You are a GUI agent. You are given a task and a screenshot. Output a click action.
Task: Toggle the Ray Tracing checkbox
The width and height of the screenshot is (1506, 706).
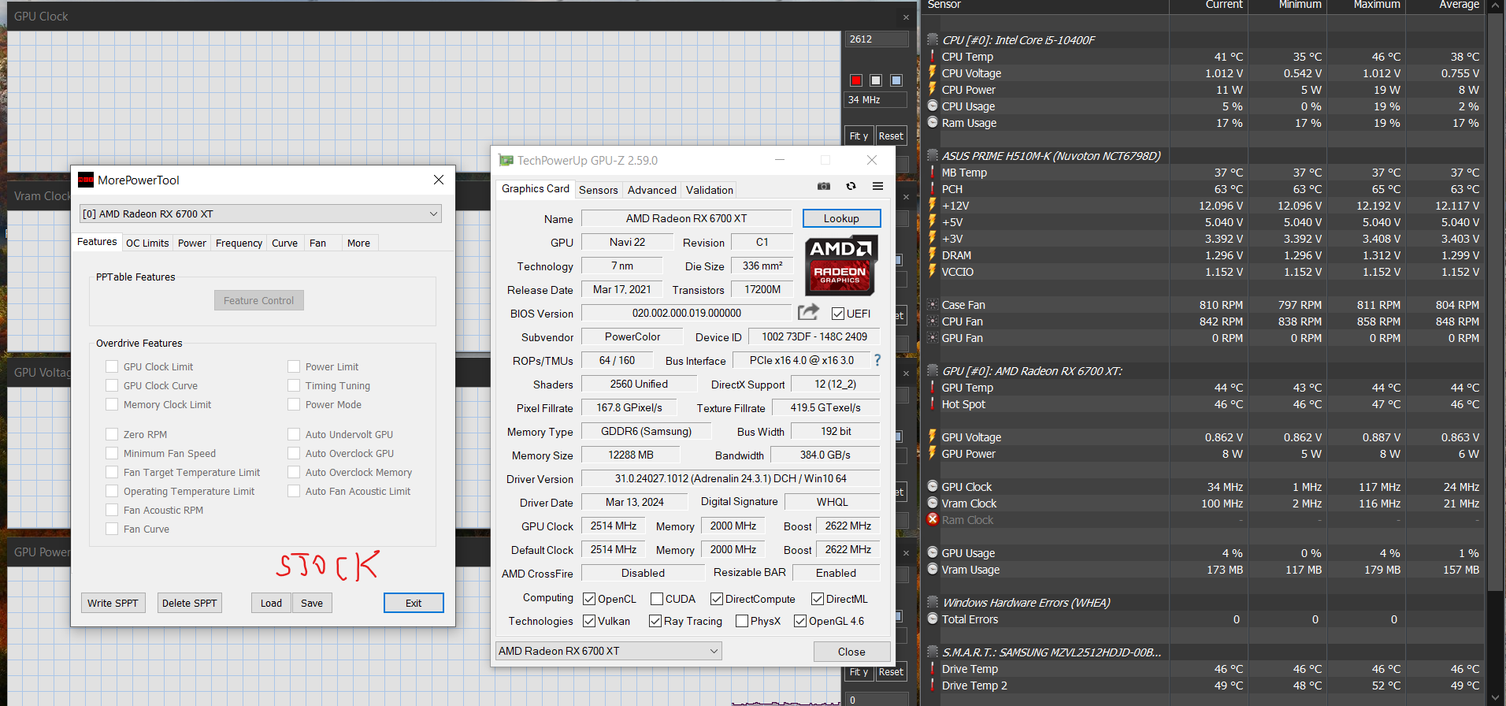click(655, 621)
